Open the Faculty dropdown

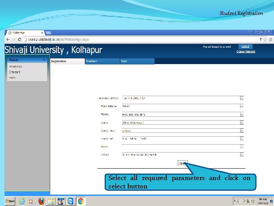click(x=242, y=114)
